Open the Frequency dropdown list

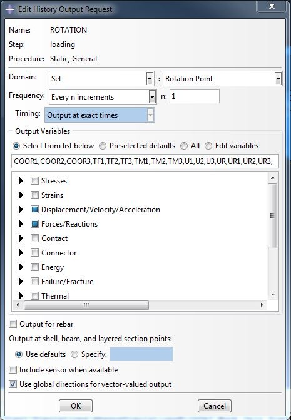(x=152, y=96)
